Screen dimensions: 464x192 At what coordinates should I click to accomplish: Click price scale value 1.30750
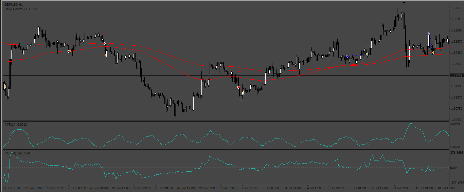pos(457,109)
